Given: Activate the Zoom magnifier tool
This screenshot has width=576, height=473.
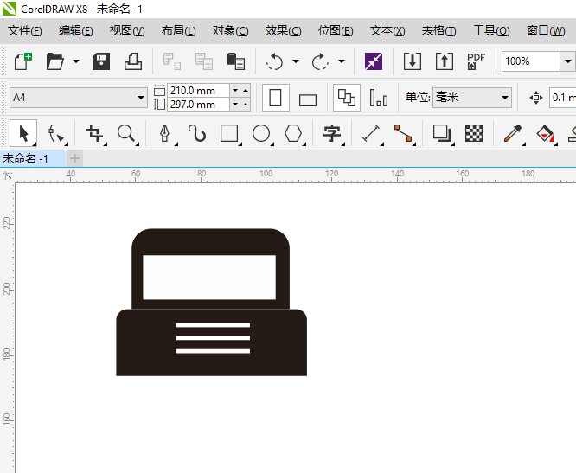Looking at the screenshot, I should coord(127,133).
